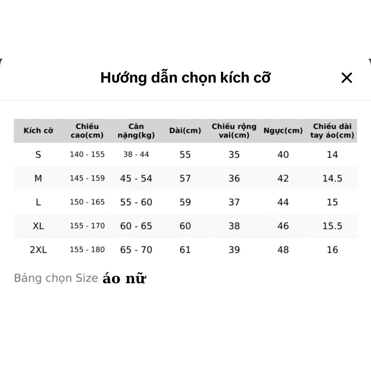
Task: Click the weight range '45 - 54'
Action: 136,178
